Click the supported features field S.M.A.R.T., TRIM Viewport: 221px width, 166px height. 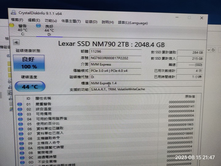click(146, 89)
